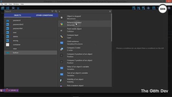
Task: Open the Edit menu
Action: [6, 4]
